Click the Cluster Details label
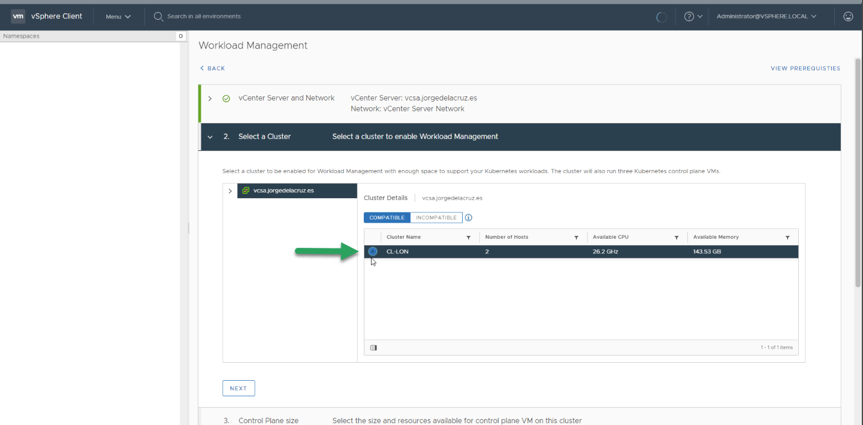Image resolution: width=863 pixels, height=425 pixels. (385, 198)
